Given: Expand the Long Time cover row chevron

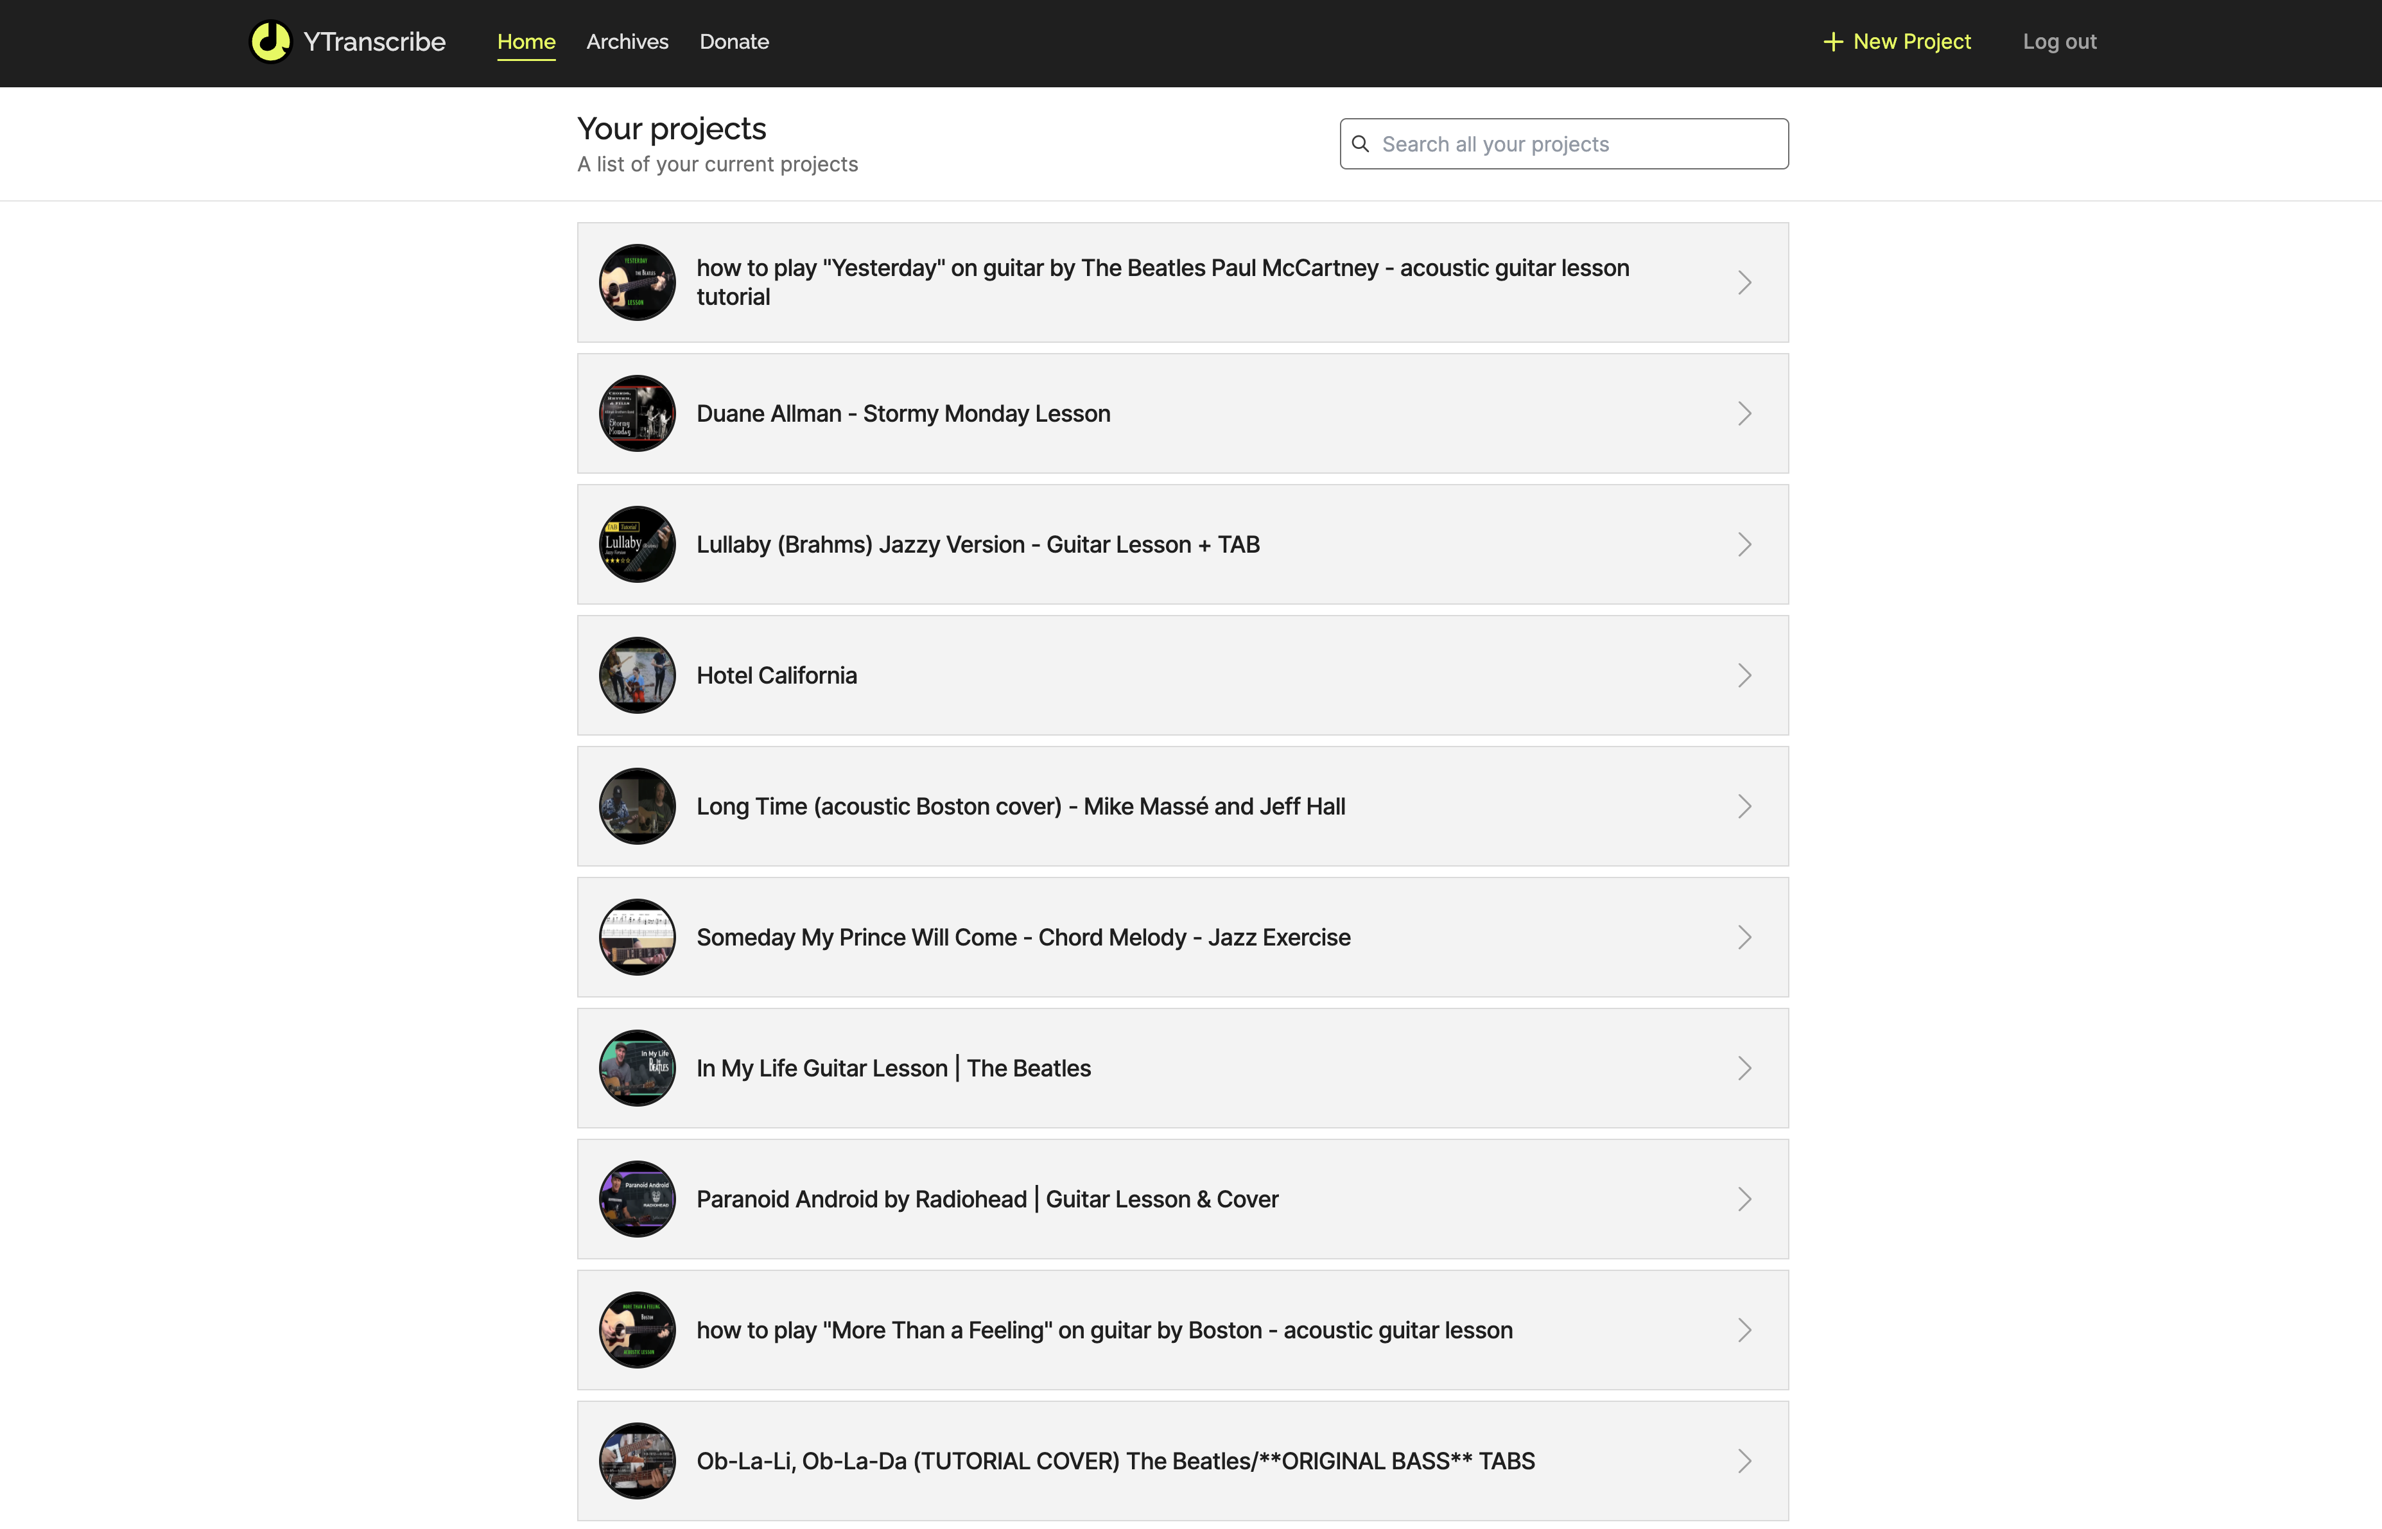Looking at the screenshot, I should click(1744, 806).
